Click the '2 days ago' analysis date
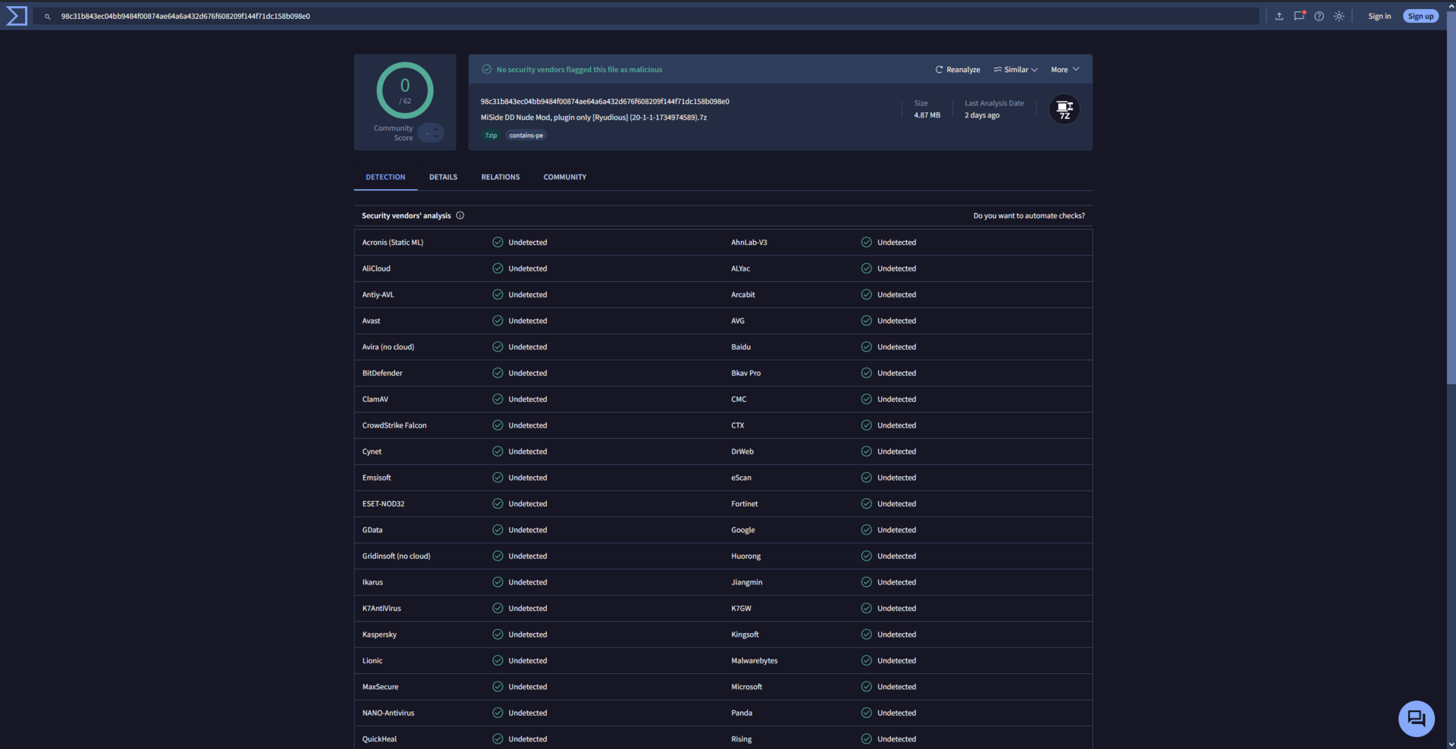1456x749 pixels. click(982, 115)
